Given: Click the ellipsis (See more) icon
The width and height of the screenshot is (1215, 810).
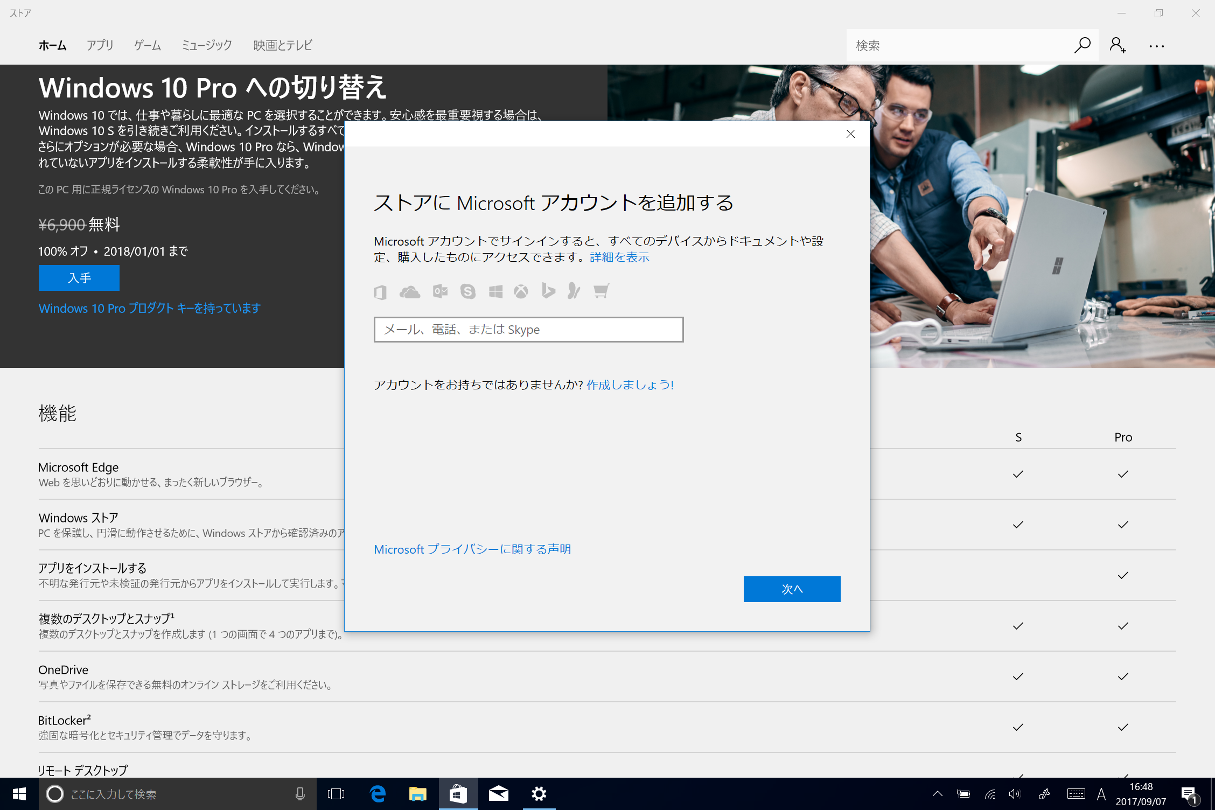Looking at the screenshot, I should 1156,45.
